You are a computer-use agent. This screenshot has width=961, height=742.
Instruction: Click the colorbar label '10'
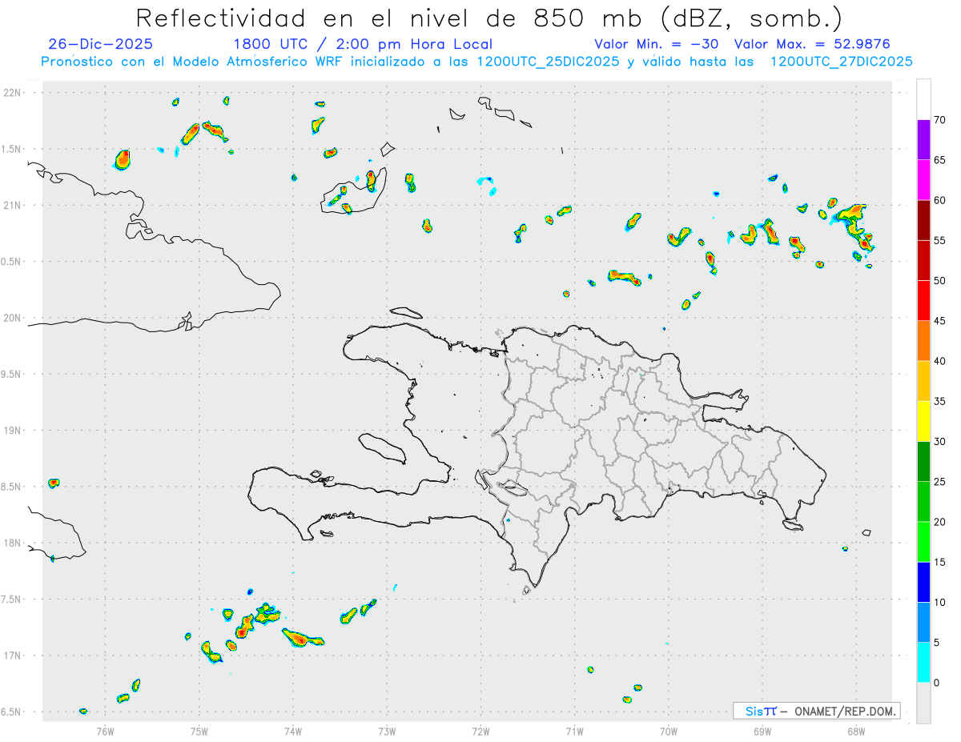tap(940, 602)
